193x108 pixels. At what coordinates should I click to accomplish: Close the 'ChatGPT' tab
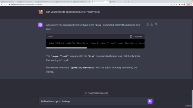click(125, 2)
